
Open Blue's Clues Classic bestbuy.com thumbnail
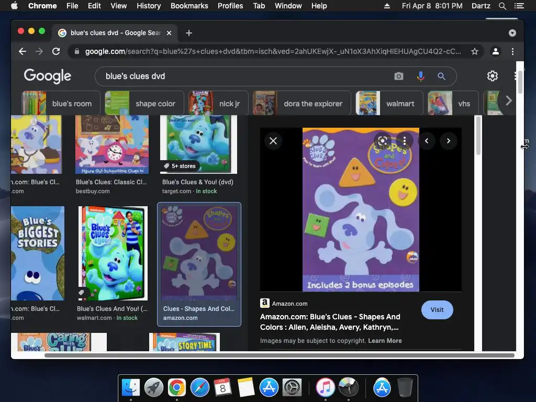[x=112, y=144]
